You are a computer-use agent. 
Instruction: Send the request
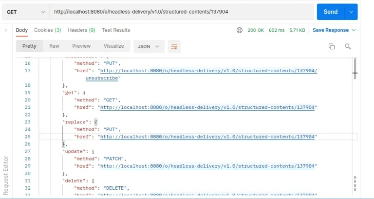330,12
